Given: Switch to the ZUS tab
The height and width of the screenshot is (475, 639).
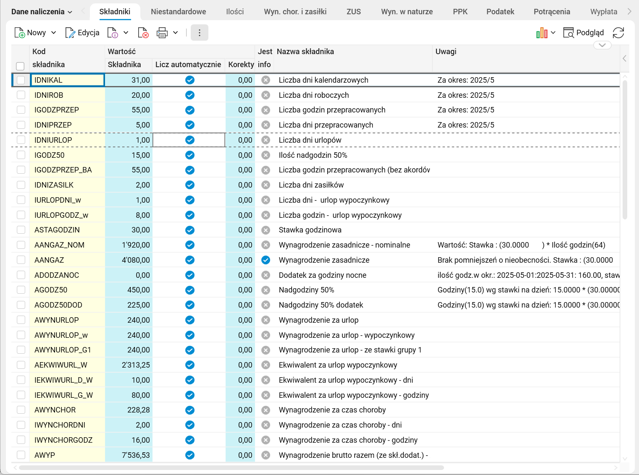Looking at the screenshot, I should 353,12.
